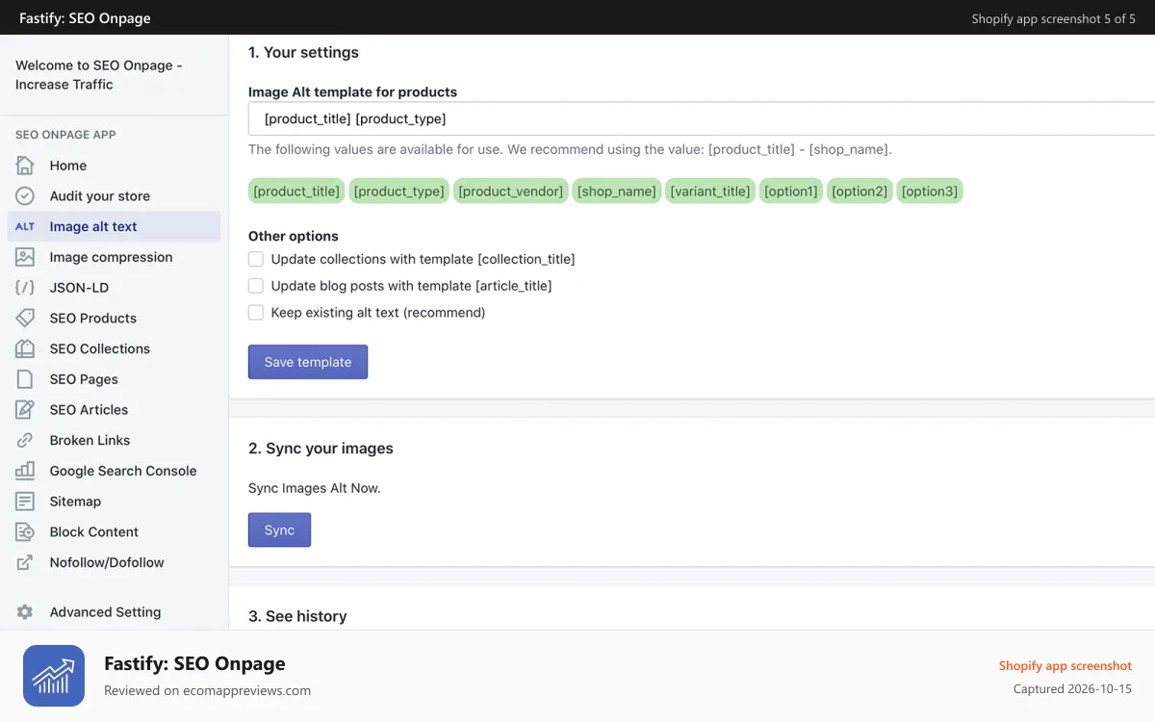Navigate to JSON-LD page

[x=114, y=288]
